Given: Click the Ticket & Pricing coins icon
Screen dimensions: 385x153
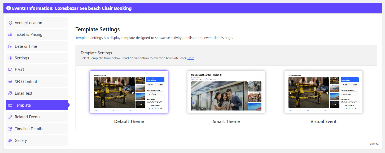Looking at the screenshot, I should (10, 34).
